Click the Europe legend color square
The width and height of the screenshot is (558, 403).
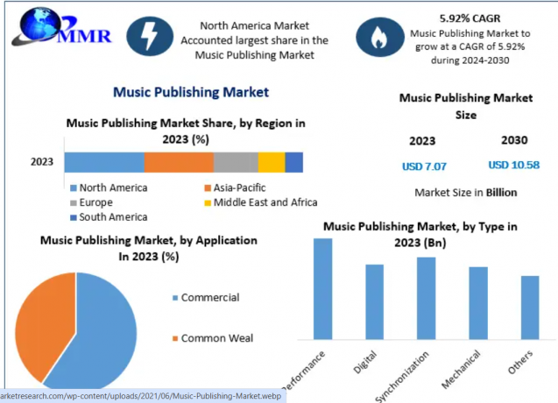click(73, 202)
